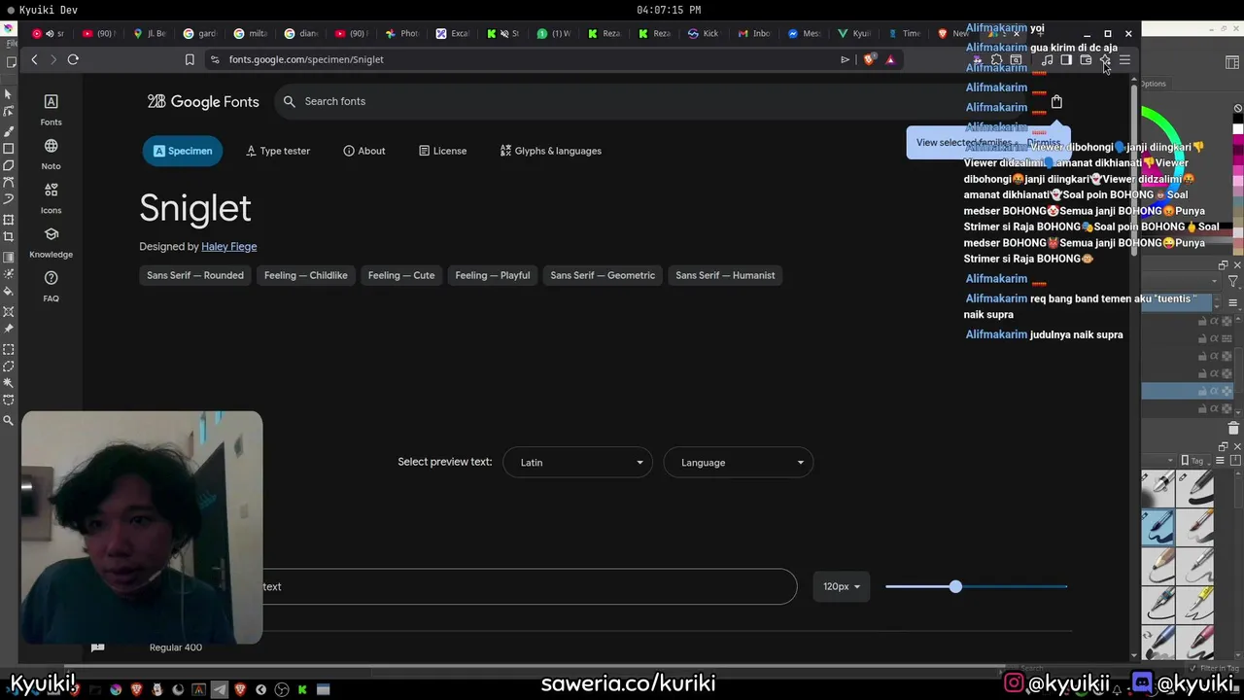Switch to the Type tester tab
The width and height of the screenshot is (1244, 700).
coord(278,151)
